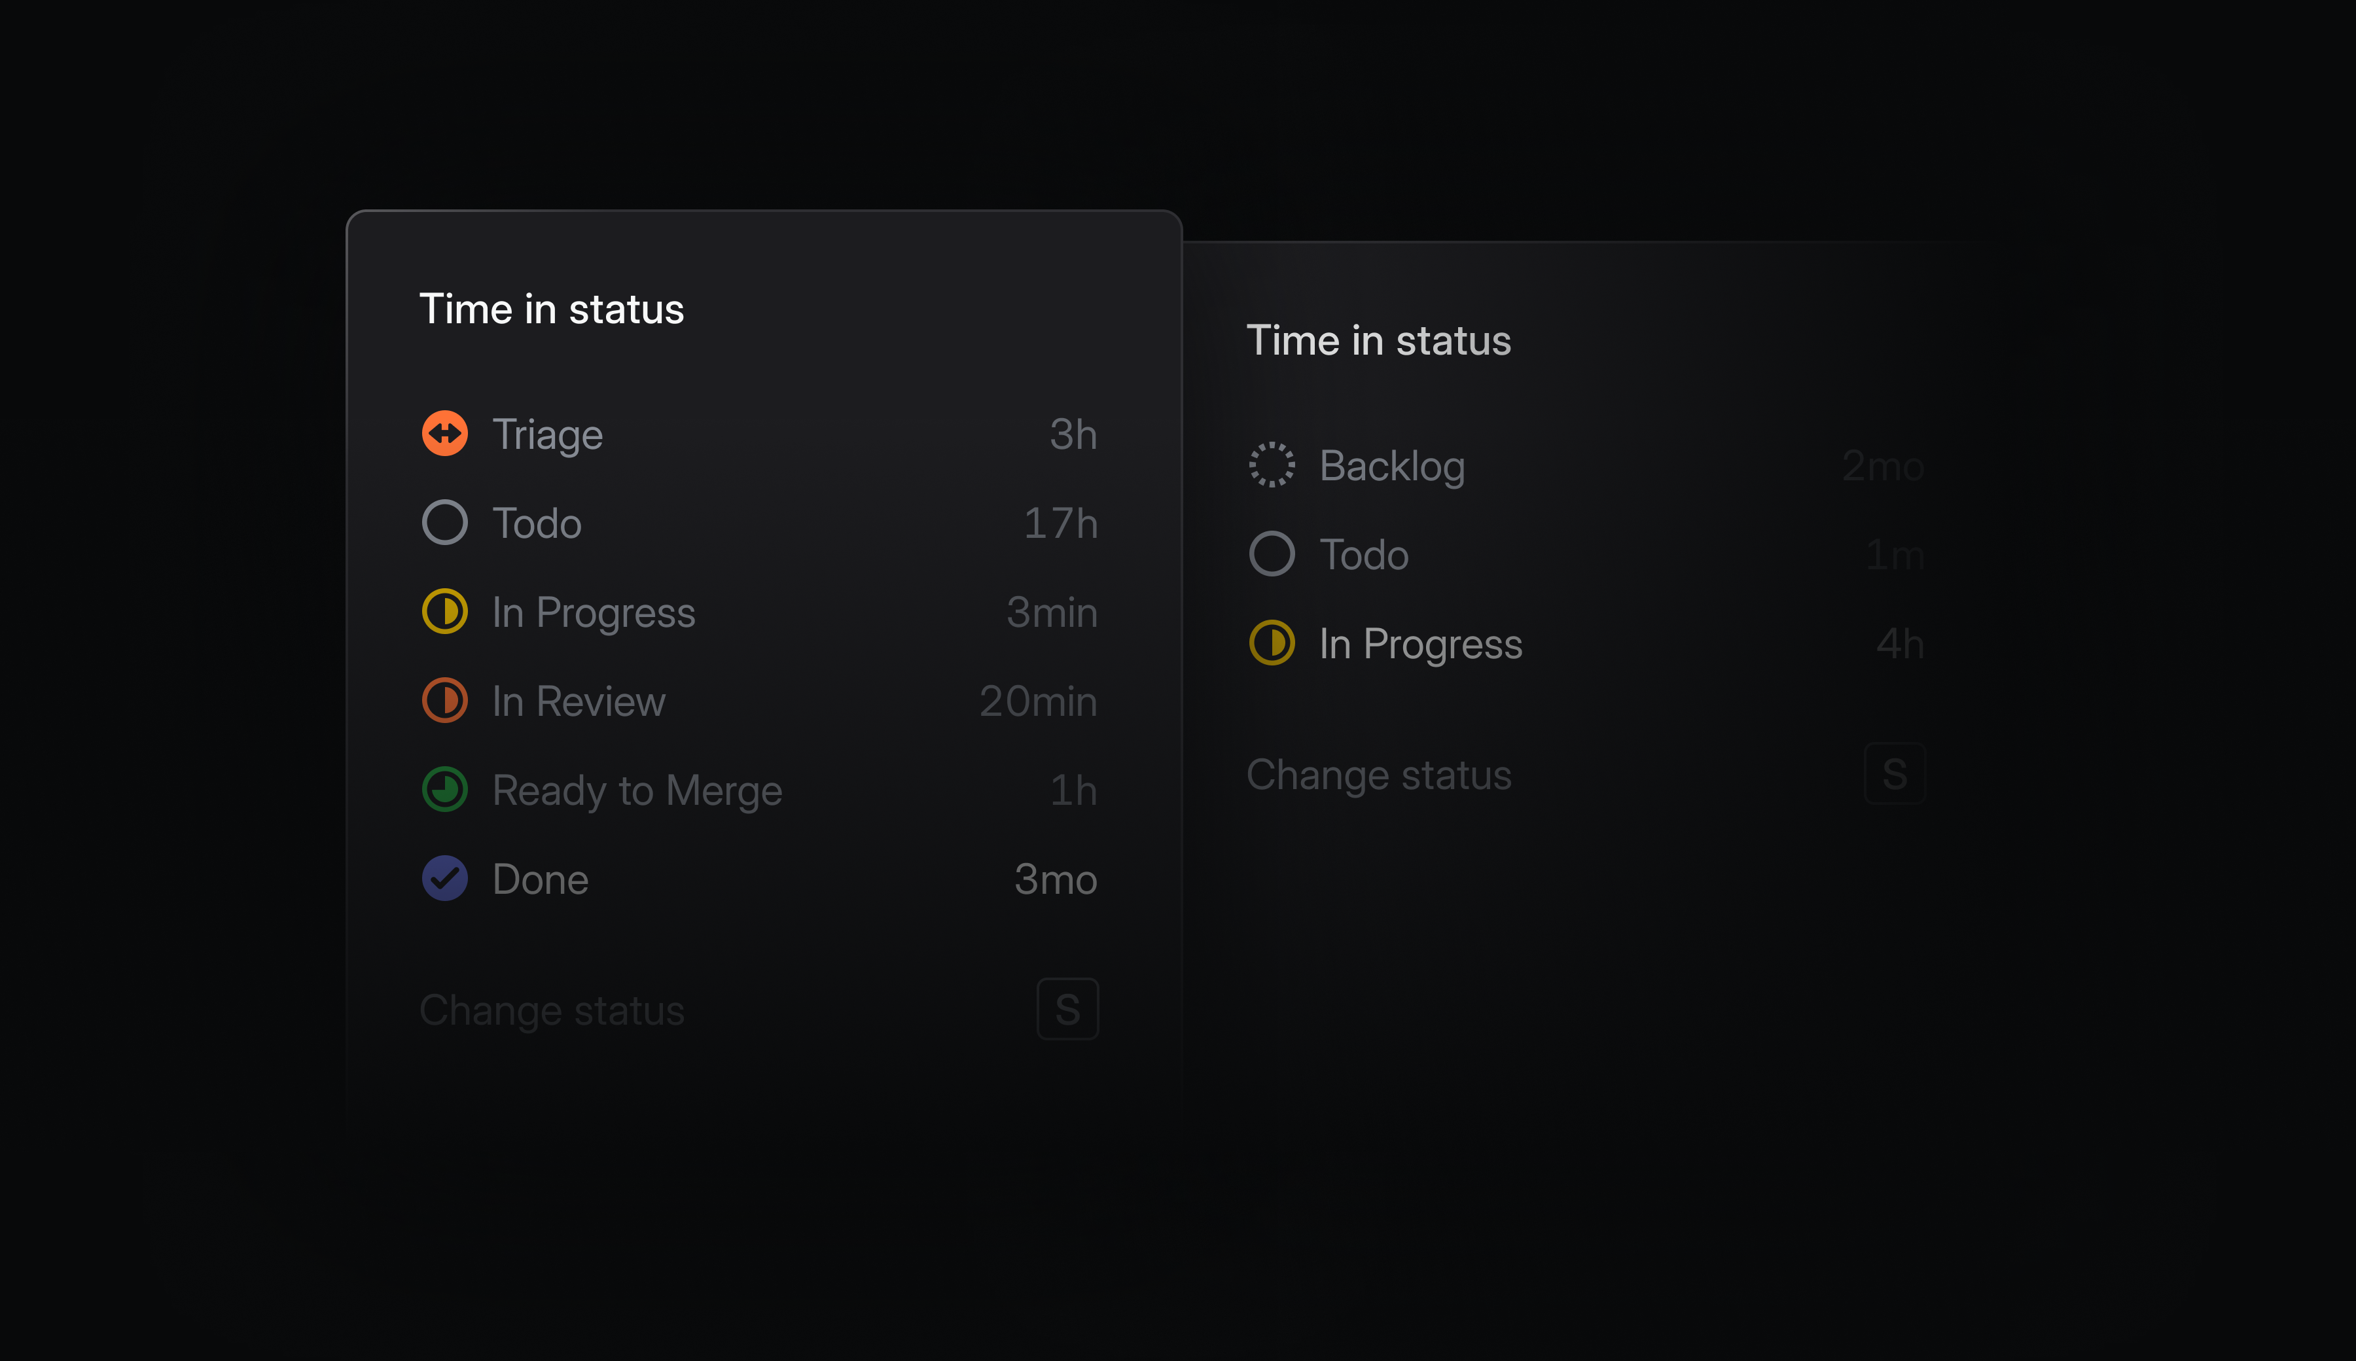Screen dimensions: 2356x1361
Task: Switch status to Triage
Action: click(x=548, y=434)
